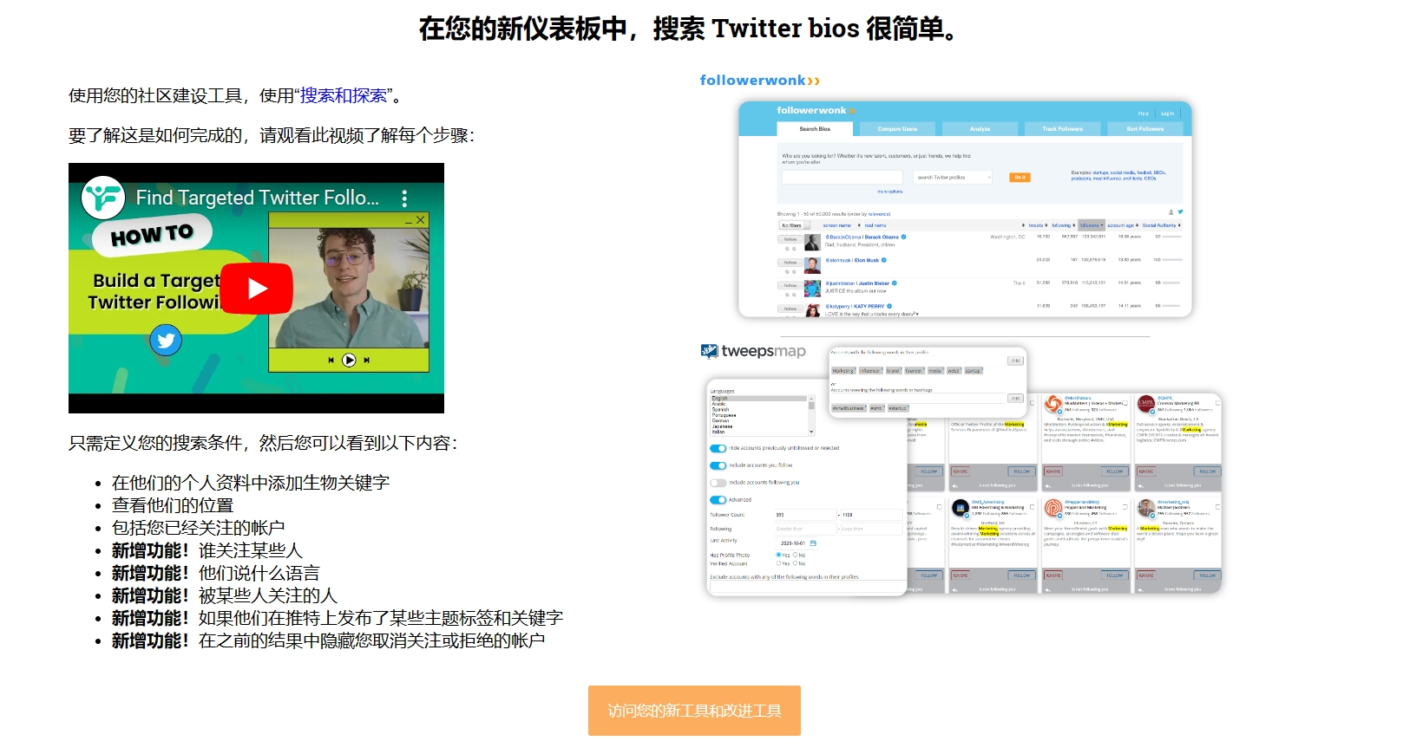1403x741 pixels.
Task: Switch to the Analyze tab in Followerwonk
Action: (980, 129)
